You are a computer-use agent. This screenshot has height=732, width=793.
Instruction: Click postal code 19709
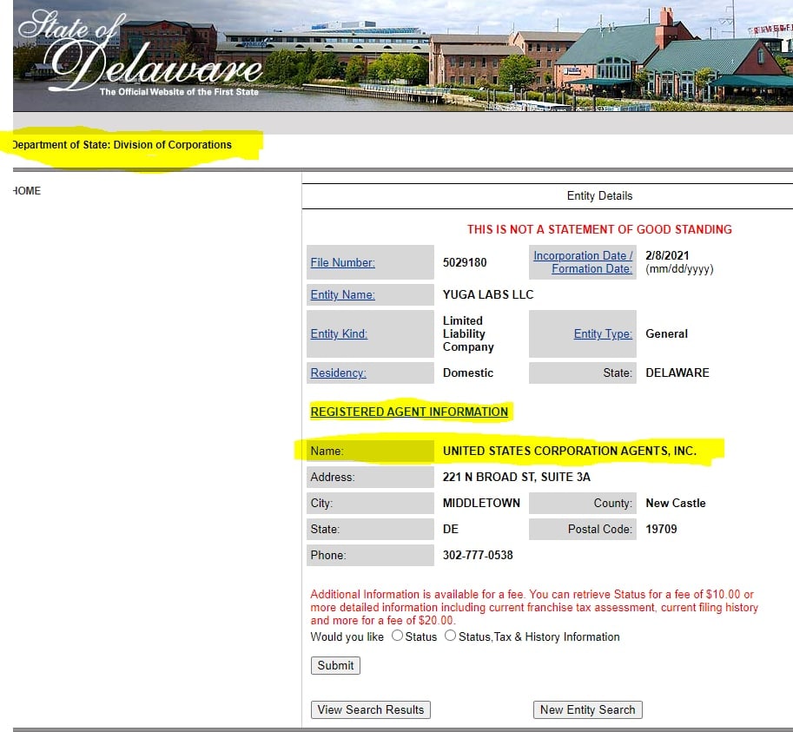661,529
